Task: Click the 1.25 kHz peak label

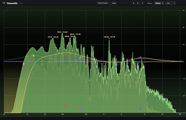Action: pos(109,37)
